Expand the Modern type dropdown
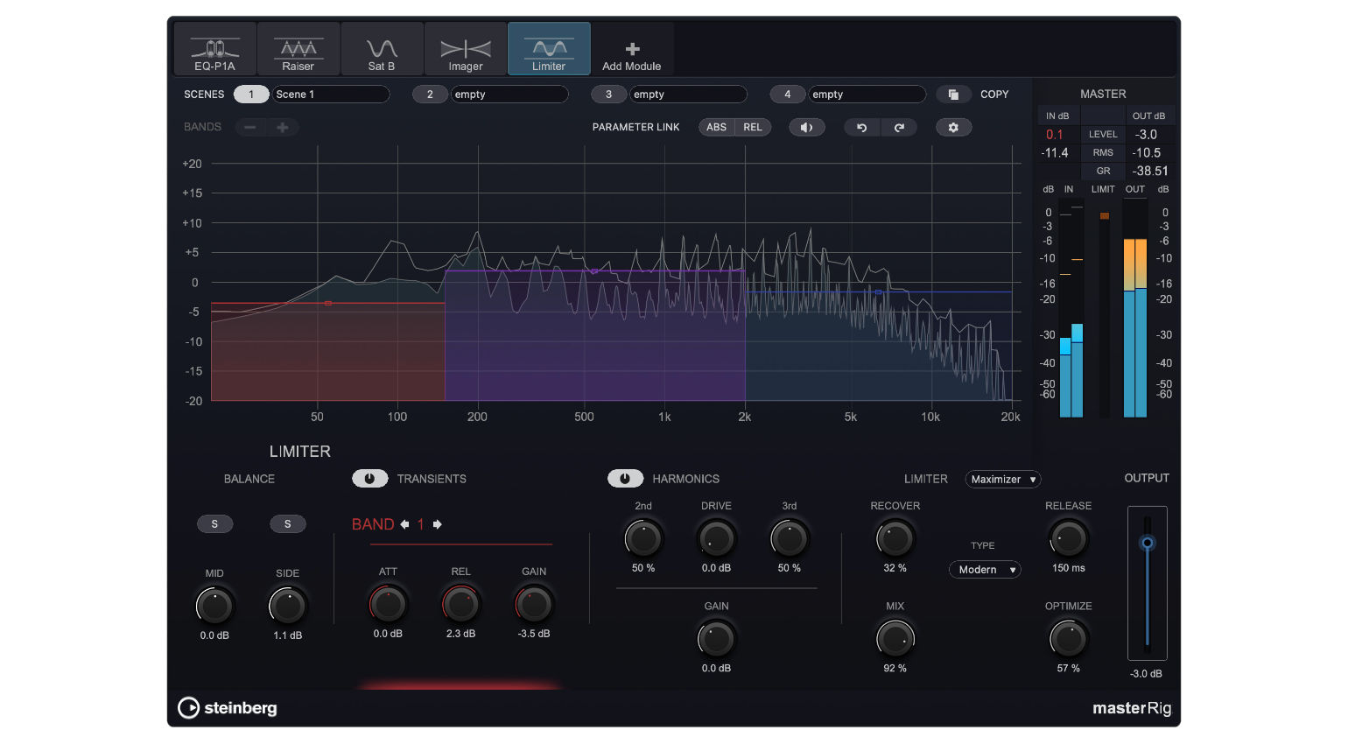This screenshot has width=1348, height=744. pyautogui.click(x=985, y=570)
